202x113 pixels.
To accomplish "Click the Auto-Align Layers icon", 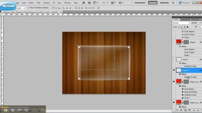I will tap(98, 8).
